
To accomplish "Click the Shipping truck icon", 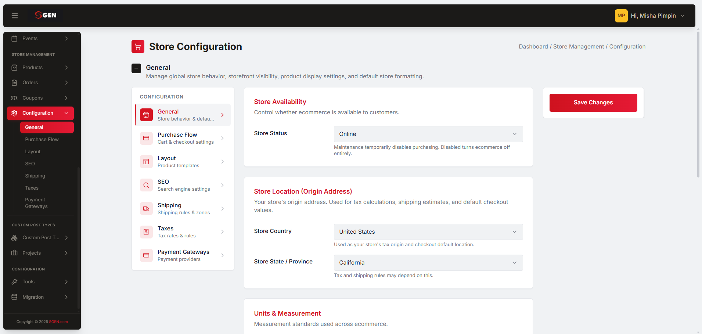I will [146, 209].
